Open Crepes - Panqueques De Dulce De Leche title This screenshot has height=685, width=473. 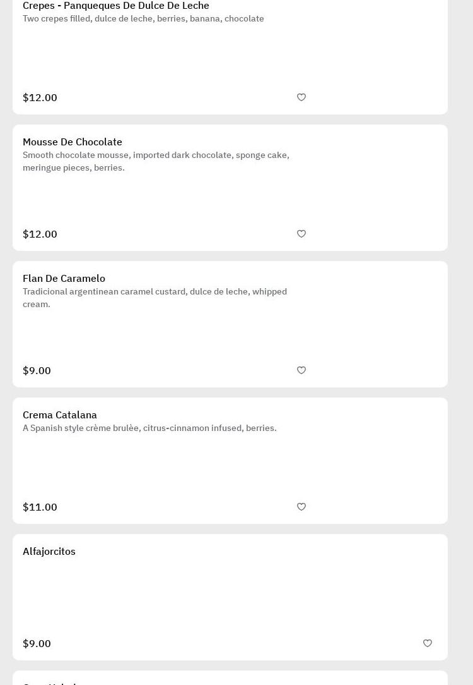pos(116,6)
